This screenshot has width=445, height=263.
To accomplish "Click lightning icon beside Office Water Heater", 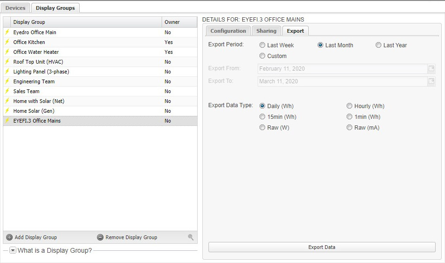I will 7,52.
